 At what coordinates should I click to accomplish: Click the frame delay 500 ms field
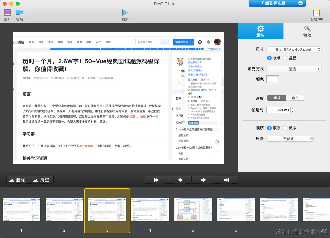pos(278,110)
